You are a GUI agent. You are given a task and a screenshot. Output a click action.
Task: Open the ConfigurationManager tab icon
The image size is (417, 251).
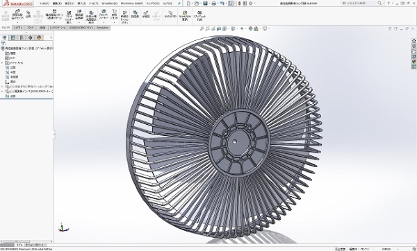[22, 37]
